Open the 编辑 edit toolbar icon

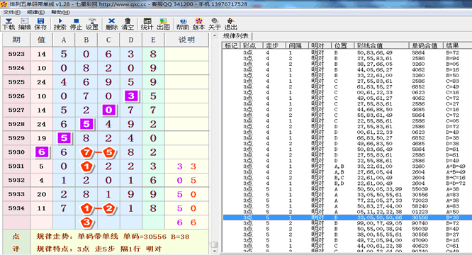point(24,24)
